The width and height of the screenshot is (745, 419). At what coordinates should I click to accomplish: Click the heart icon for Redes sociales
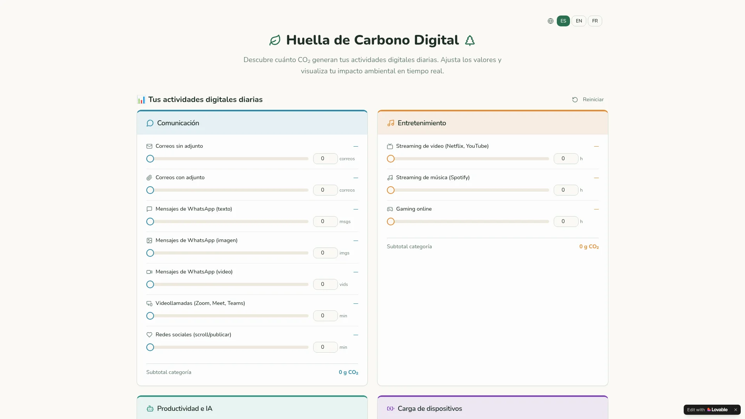pyautogui.click(x=149, y=335)
